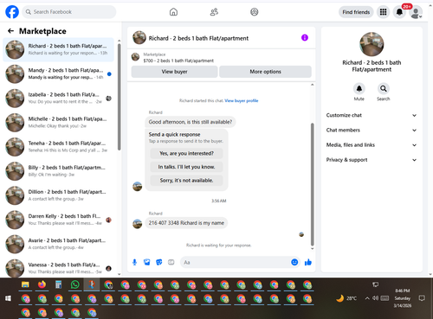Open conversation info purple icon
Image resolution: width=433 pixels, height=319 pixels.
click(305, 38)
